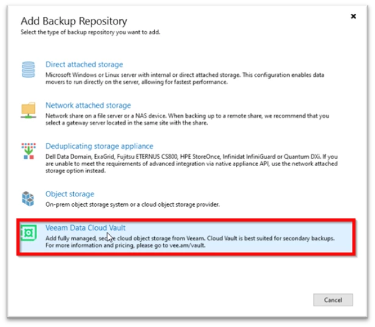375x327 pixels.
Task: Click the Add Backup Repository dialog title
Action: [74, 21]
